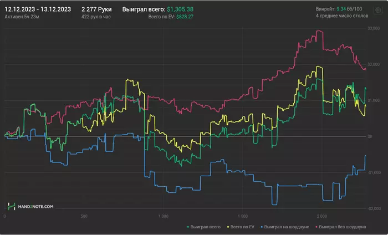Viewport: 388px width, 235px height.
Task: Click the blue dot beside 'Выиграл на шоудауне'
Action: click(261, 227)
